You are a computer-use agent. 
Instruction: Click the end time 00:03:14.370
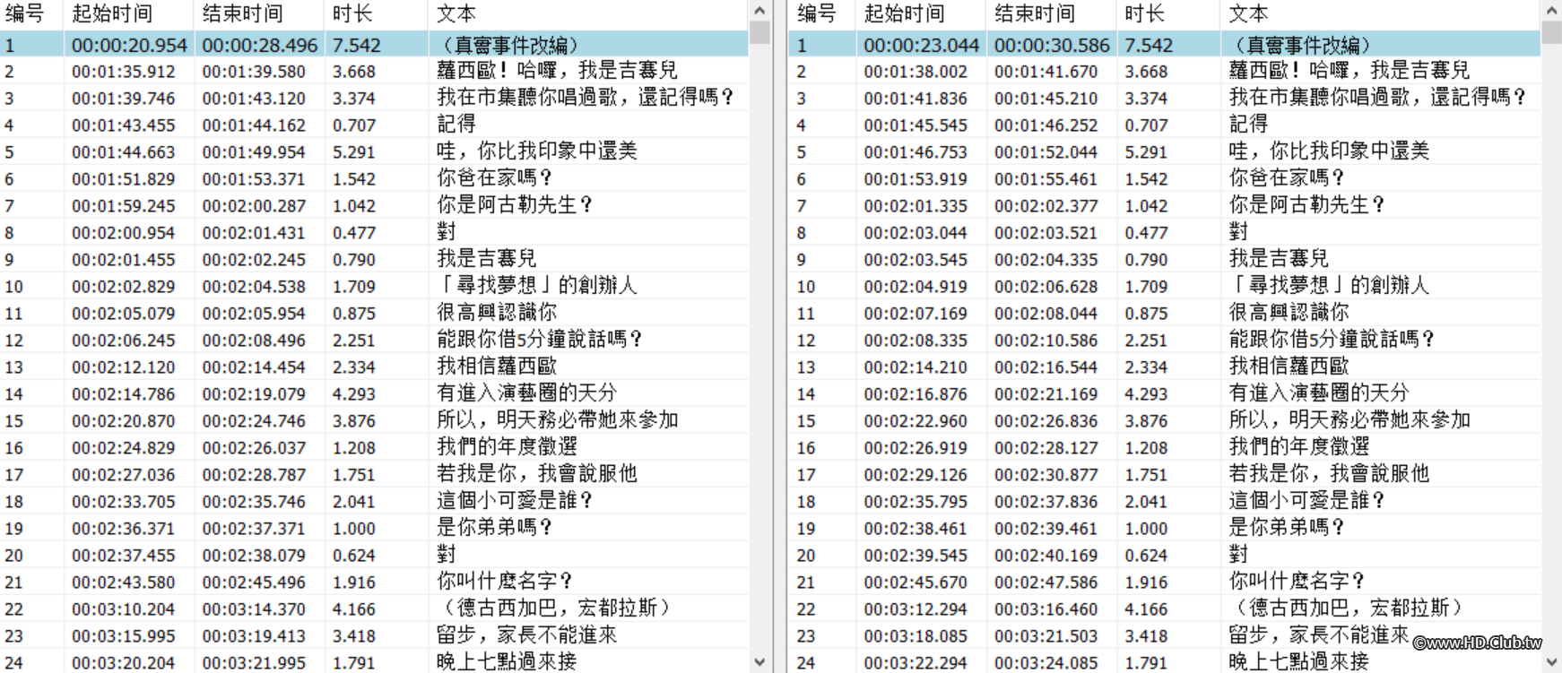click(254, 609)
